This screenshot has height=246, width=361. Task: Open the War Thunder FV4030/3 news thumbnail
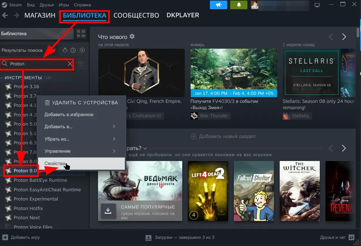coord(234,73)
